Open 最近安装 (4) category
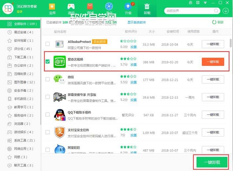Screen dimensions: 233x171 [x=20, y=32]
